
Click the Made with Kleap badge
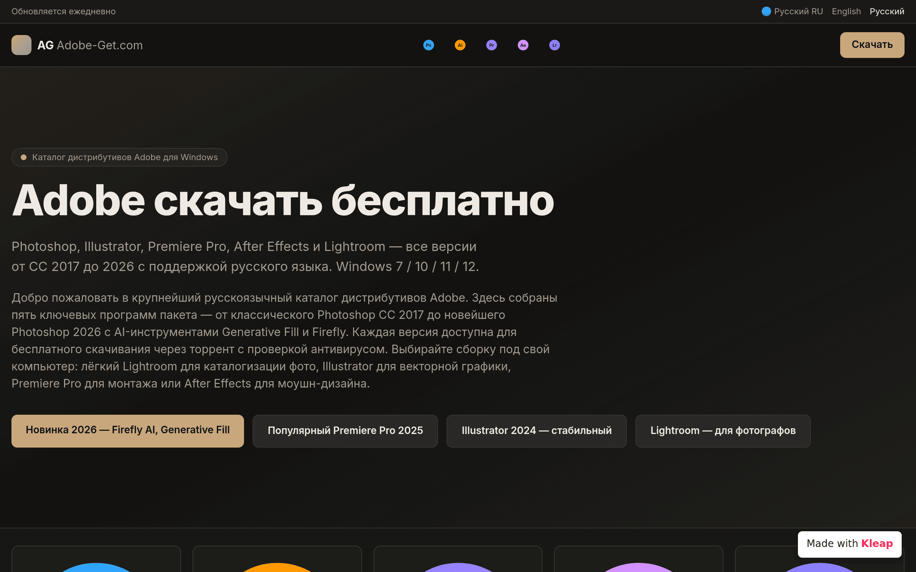click(x=849, y=544)
